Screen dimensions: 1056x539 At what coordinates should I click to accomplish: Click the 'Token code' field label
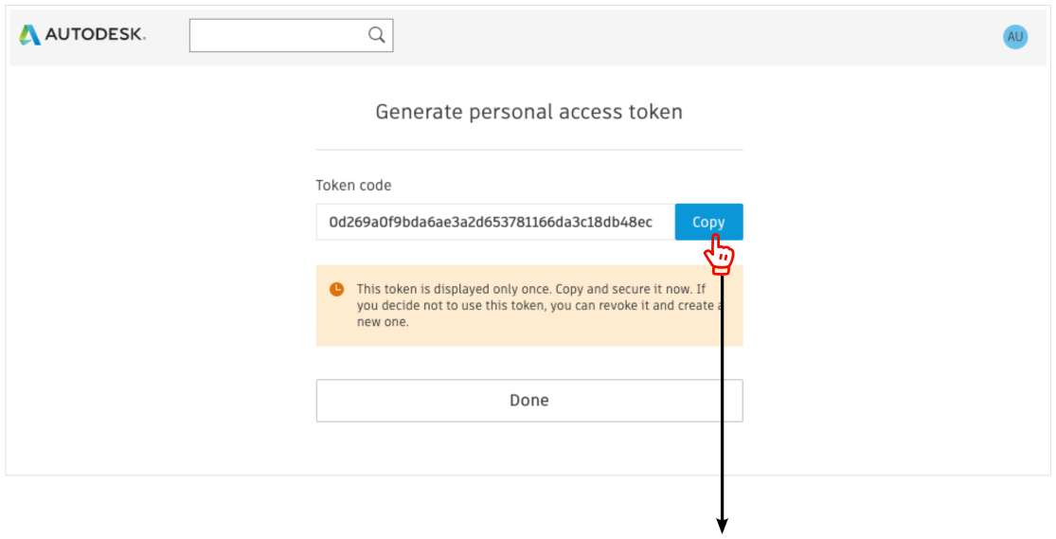click(x=353, y=186)
